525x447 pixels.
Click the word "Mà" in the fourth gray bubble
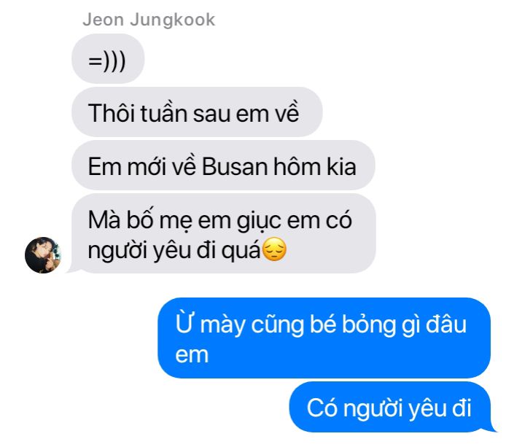tap(104, 220)
